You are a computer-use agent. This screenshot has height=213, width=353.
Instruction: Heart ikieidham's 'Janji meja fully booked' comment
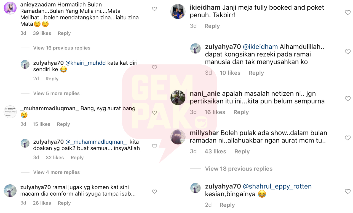coord(348,12)
